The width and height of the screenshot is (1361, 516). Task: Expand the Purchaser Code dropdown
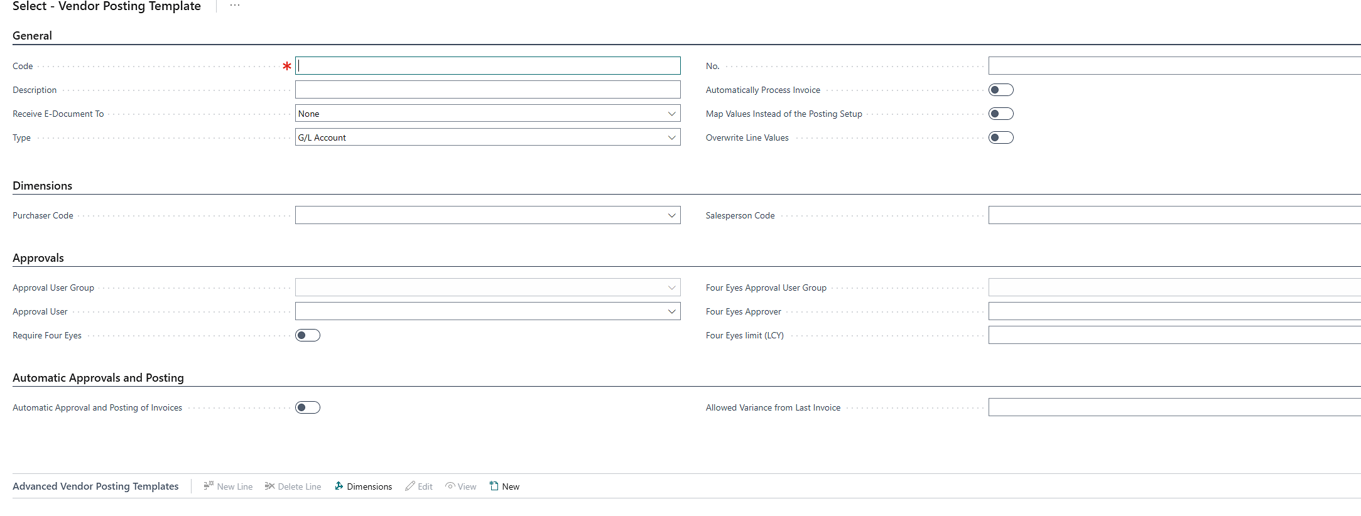[672, 215]
